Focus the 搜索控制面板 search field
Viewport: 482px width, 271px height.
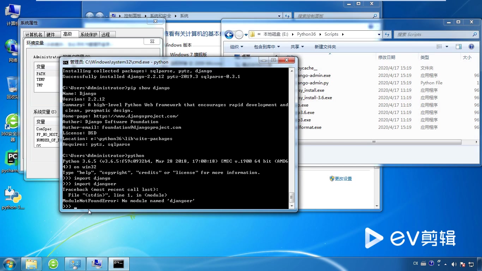pyautogui.click(x=333, y=16)
